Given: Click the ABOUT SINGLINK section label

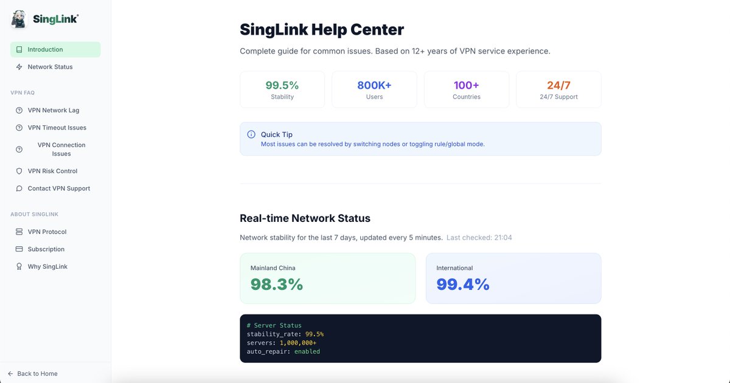Looking at the screenshot, I should coord(34,215).
